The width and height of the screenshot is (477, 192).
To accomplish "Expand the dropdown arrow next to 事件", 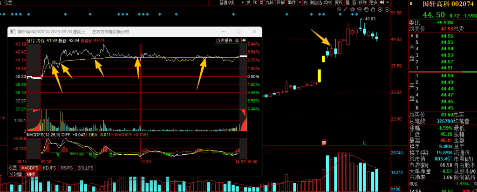I will [x=299, y=3].
